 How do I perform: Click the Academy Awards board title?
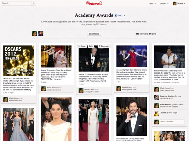94,15
